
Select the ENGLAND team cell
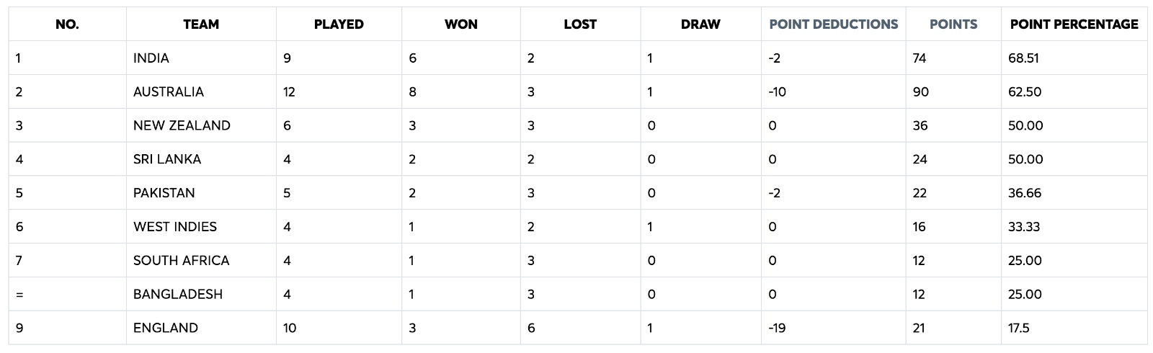[x=166, y=328]
